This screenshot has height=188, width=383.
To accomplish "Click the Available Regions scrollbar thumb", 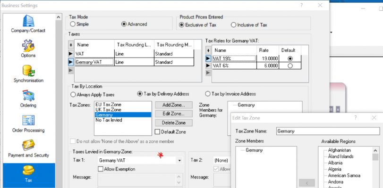I will click(x=375, y=157).
